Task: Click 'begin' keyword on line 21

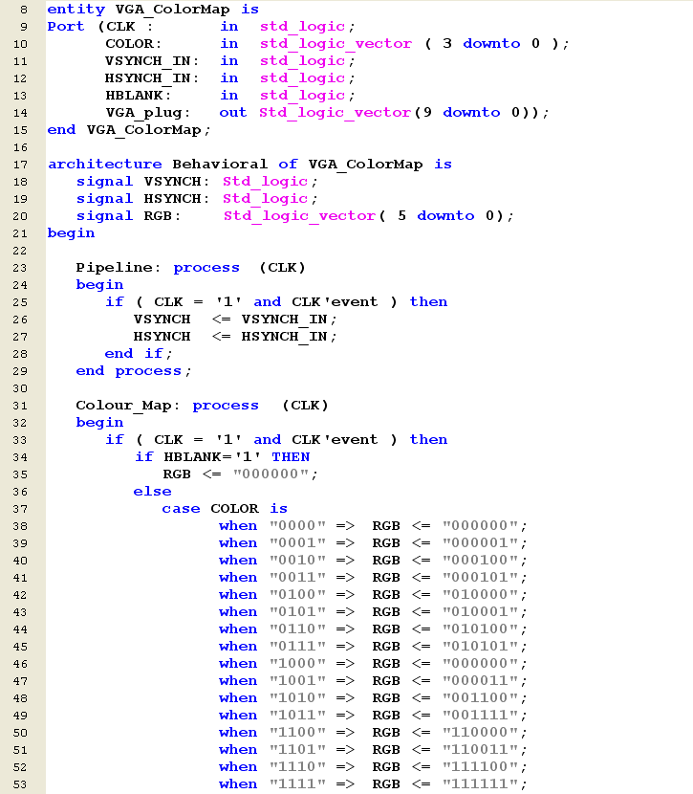Action: pos(71,232)
